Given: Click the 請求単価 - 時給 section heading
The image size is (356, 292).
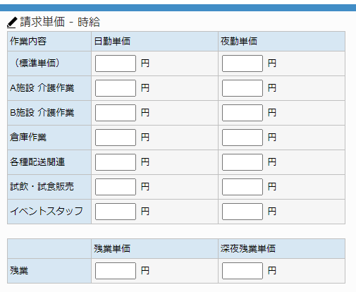Looking at the screenshot, I should click(x=60, y=22).
